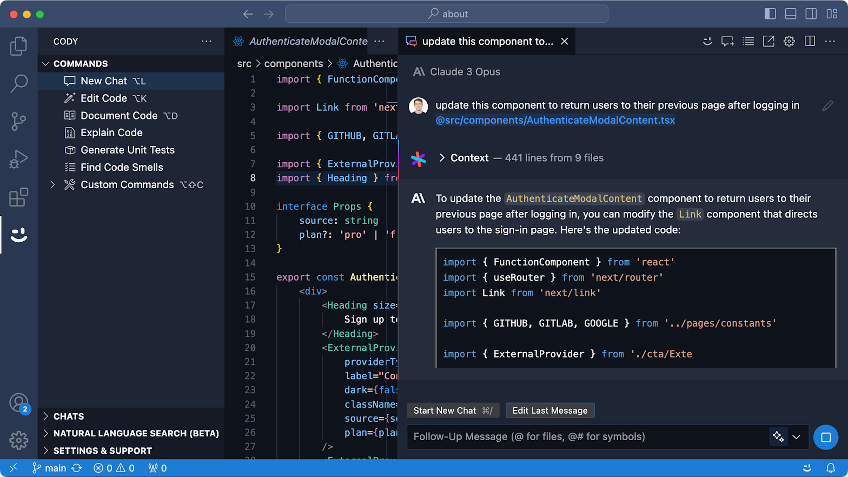
Task: Open the Run and Debug view
Action: click(x=18, y=160)
